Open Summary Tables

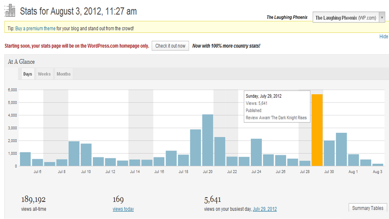368,208
